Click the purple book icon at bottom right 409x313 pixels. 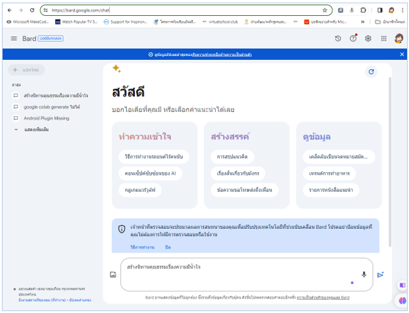(402, 285)
